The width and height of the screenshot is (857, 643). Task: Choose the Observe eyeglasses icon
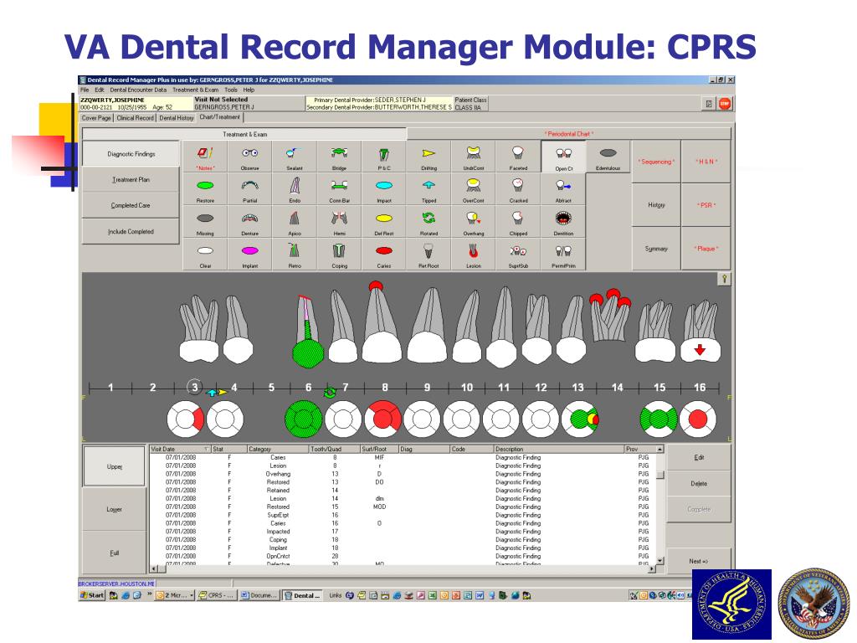(249, 157)
